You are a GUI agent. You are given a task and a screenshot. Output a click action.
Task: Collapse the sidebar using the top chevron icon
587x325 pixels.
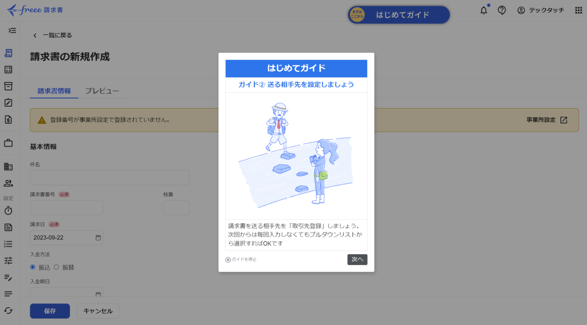click(12, 31)
